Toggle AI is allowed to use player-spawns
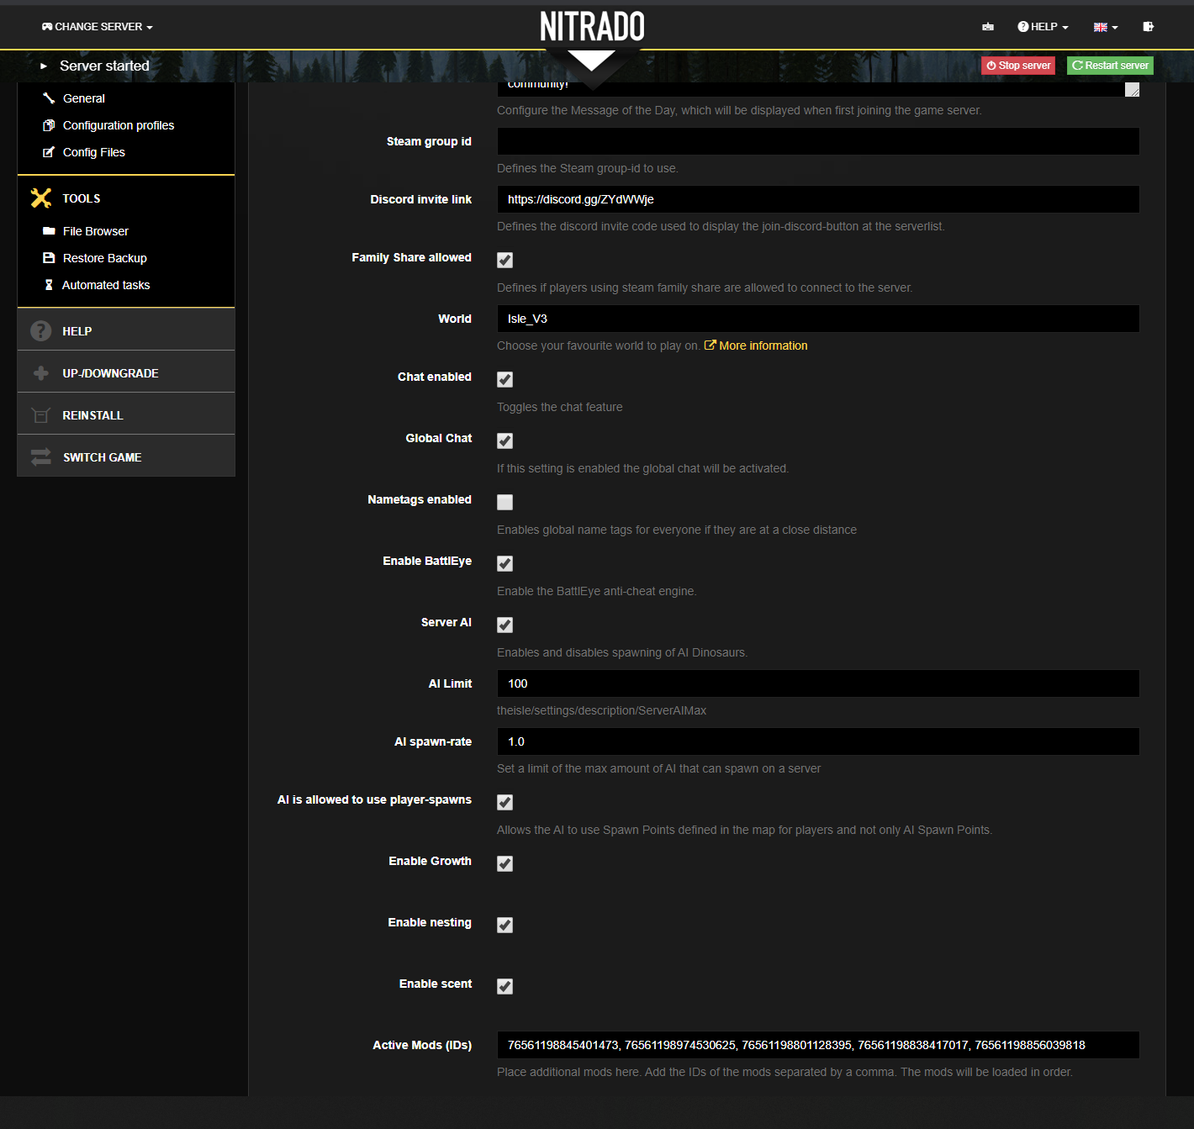Screen dimensions: 1194x1129 click(x=505, y=803)
